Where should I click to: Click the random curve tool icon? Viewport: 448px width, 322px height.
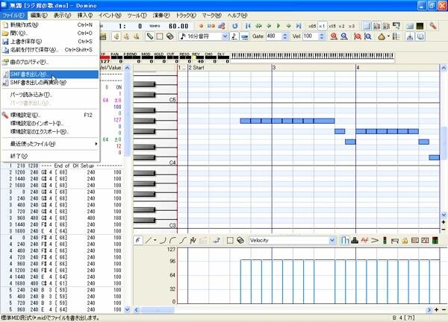[193, 241]
